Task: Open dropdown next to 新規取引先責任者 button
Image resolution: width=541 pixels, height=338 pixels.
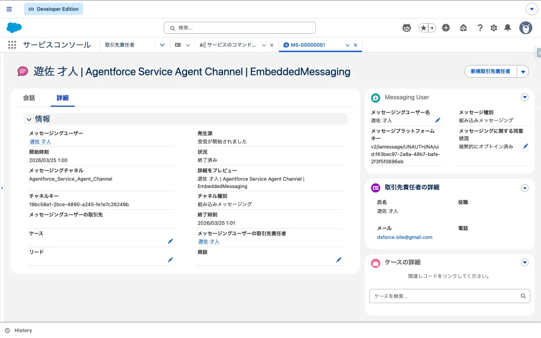Action: (523, 71)
